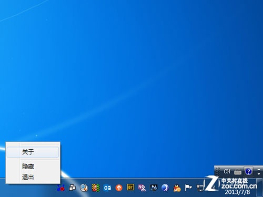Click the blue tray icon with red X
This screenshot has height=197, width=263.
point(61,188)
